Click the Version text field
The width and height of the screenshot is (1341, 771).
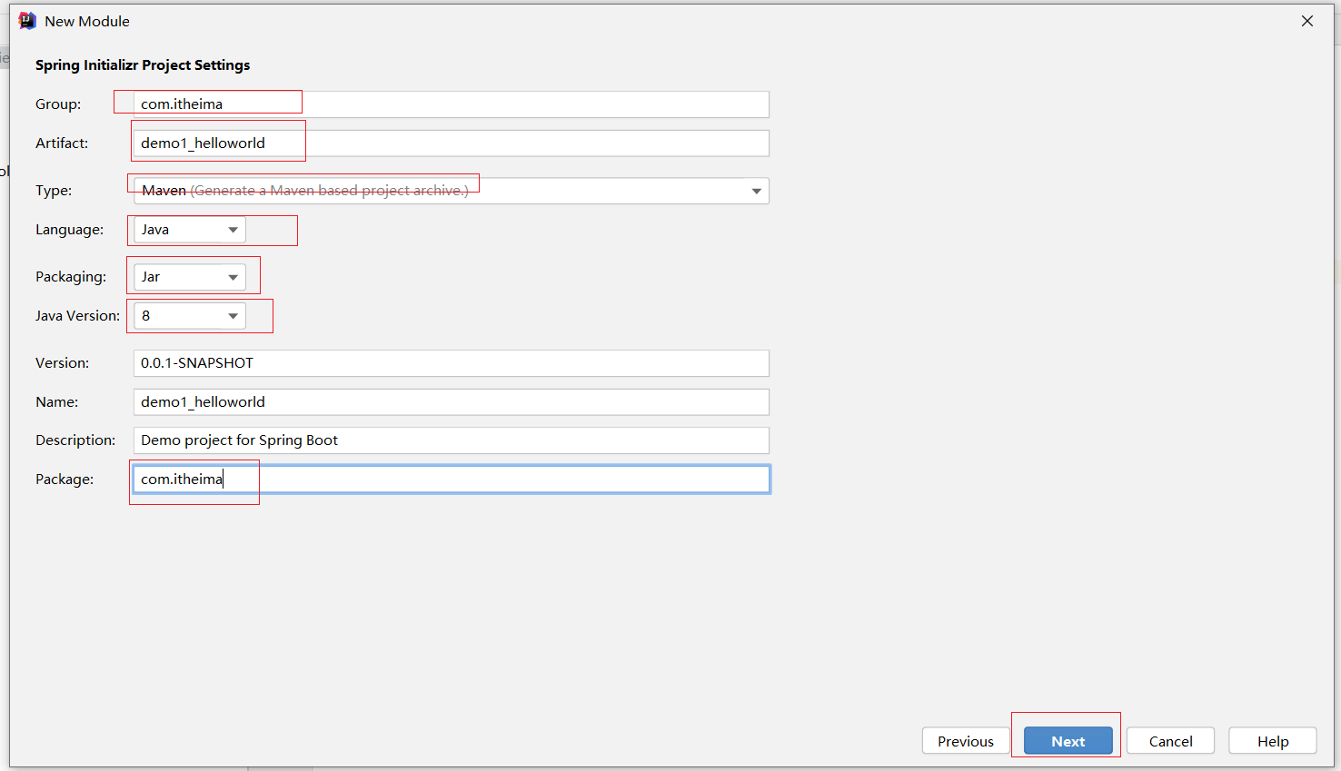click(x=451, y=363)
